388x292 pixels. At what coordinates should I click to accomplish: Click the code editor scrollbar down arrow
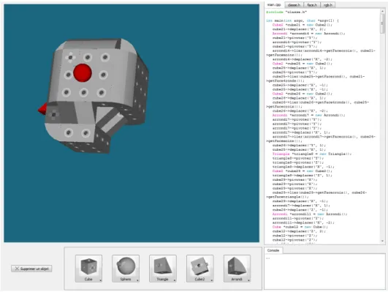pyautogui.click(x=383, y=241)
